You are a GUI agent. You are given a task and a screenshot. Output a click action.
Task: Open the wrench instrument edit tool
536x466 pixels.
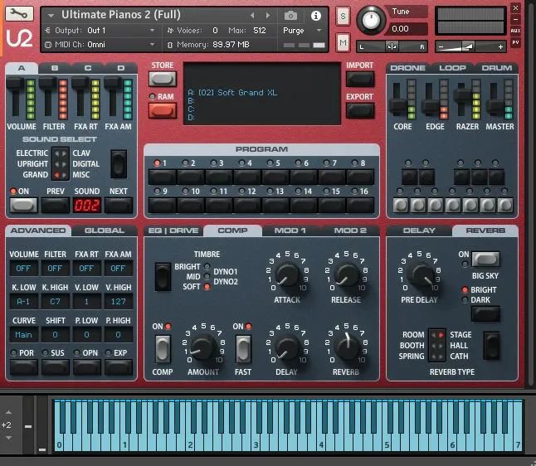[x=19, y=14]
